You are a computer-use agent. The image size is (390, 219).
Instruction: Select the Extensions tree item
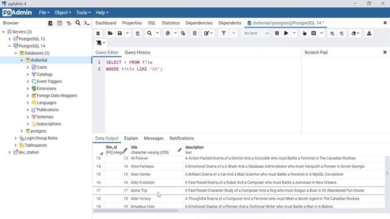(x=46, y=88)
